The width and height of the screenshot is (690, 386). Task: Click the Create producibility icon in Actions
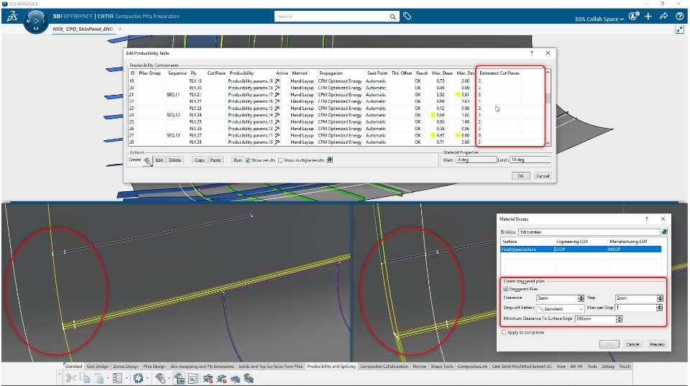pos(147,161)
